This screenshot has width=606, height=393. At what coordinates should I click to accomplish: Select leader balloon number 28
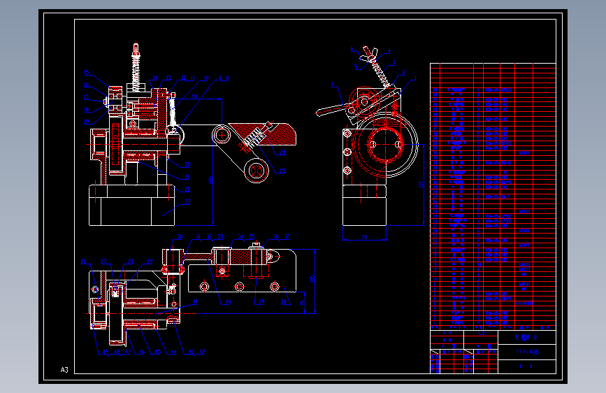click(x=131, y=262)
